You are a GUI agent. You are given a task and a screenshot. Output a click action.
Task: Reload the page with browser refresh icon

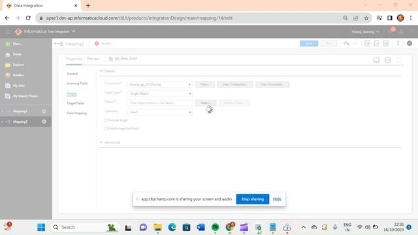(x=28, y=18)
